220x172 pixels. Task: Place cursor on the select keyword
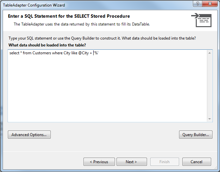pos(14,53)
